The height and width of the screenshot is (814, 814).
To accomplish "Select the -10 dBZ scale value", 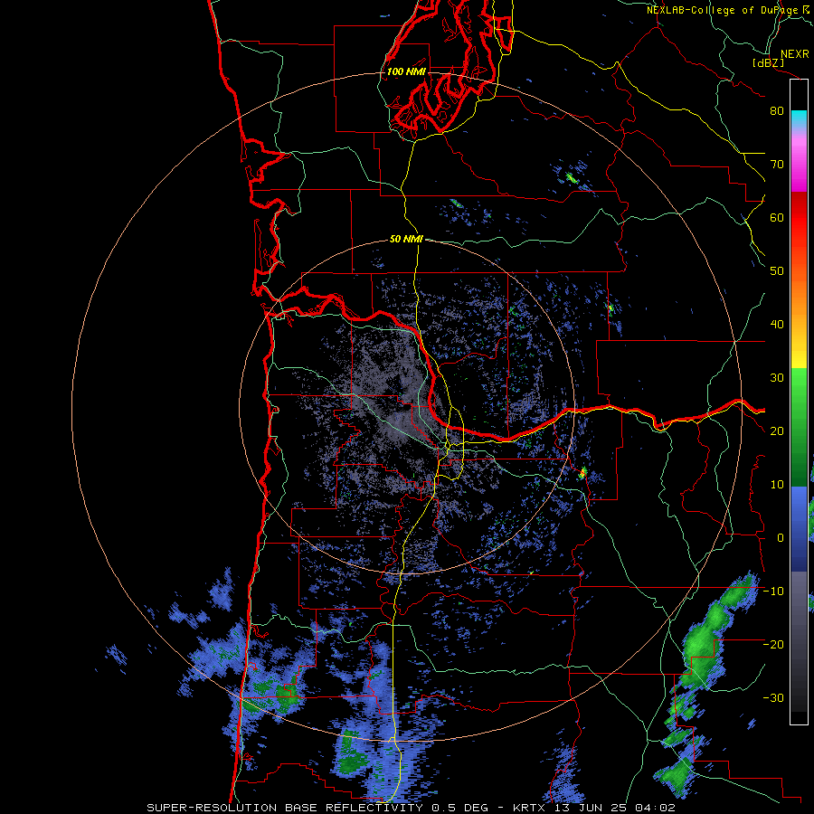I will point(773,592).
